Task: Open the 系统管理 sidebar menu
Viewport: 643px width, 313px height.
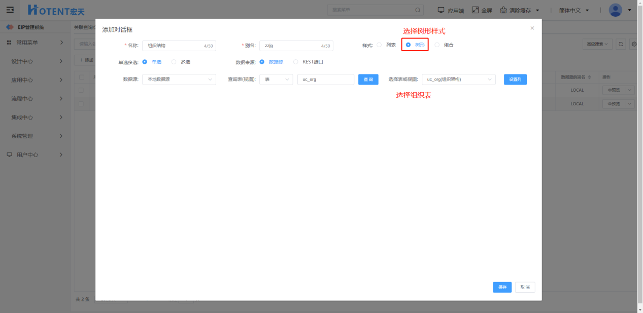Action: 36,136
